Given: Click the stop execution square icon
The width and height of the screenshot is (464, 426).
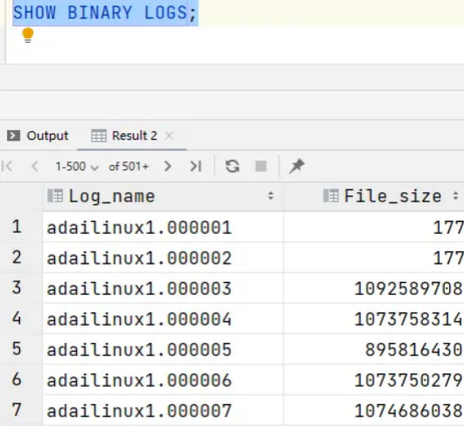Looking at the screenshot, I should (260, 166).
